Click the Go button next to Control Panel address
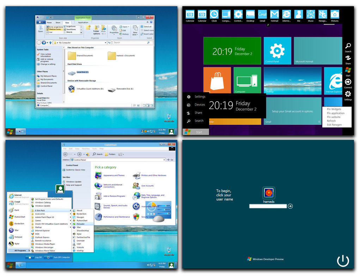This screenshot has width=360, height=276. click(170, 160)
